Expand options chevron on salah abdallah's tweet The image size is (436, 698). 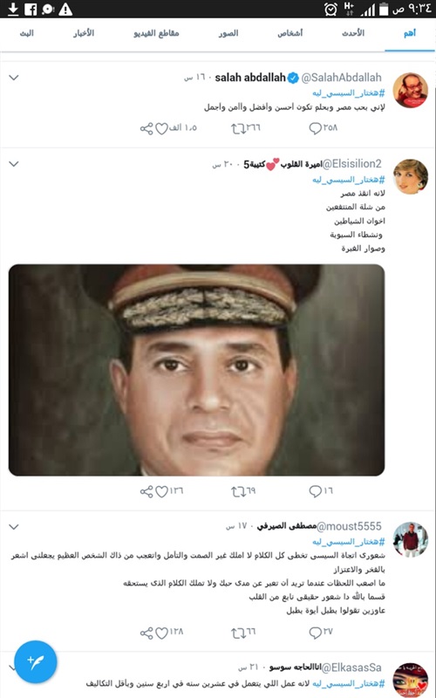pyautogui.click(x=14, y=78)
